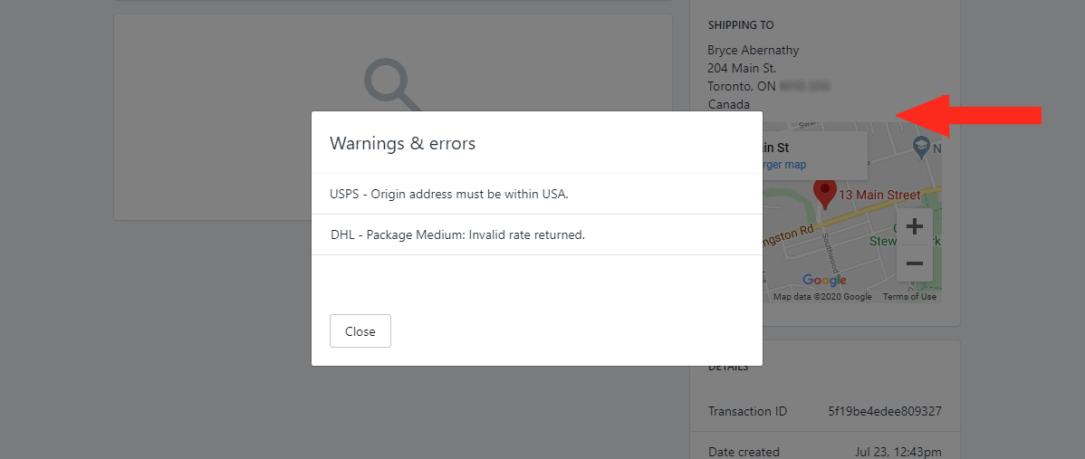Click the Transaction ID value 5f19be4edee809327
1085x459 pixels.
tap(885, 411)
